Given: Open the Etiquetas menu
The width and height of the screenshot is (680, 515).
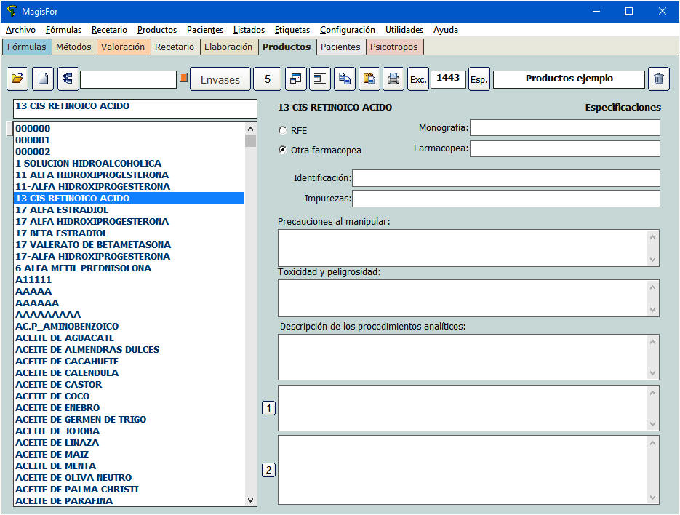Looking at the screenshot, I should tap(292, 30).
